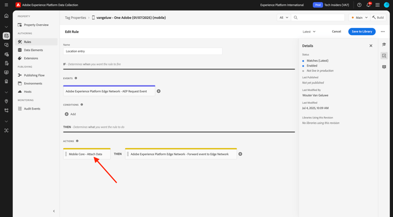Click the home icon in left rail
393x217 pixels.
6,16
